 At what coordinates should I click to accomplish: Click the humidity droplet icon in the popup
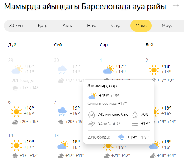[x=135, y=115]
